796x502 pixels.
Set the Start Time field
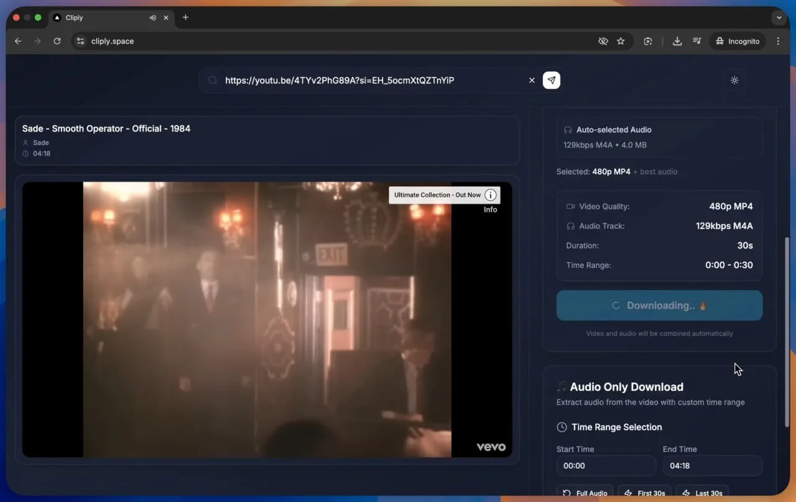tap(606, 466)
